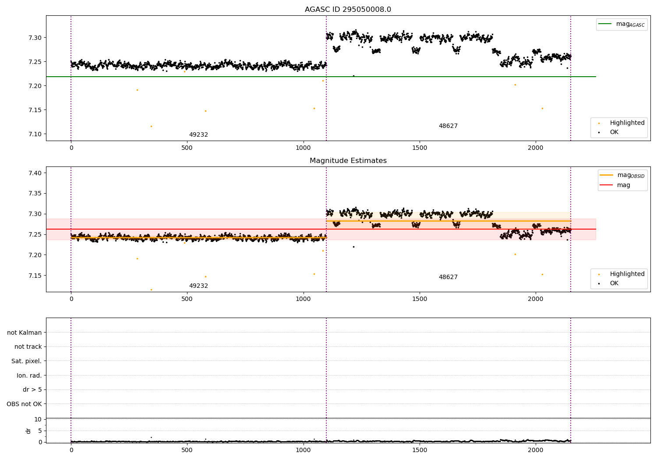Click obsid label 49232 in AGASC ID plot
The height and width of the screenshot is (460, 657).
click(198, 135)
